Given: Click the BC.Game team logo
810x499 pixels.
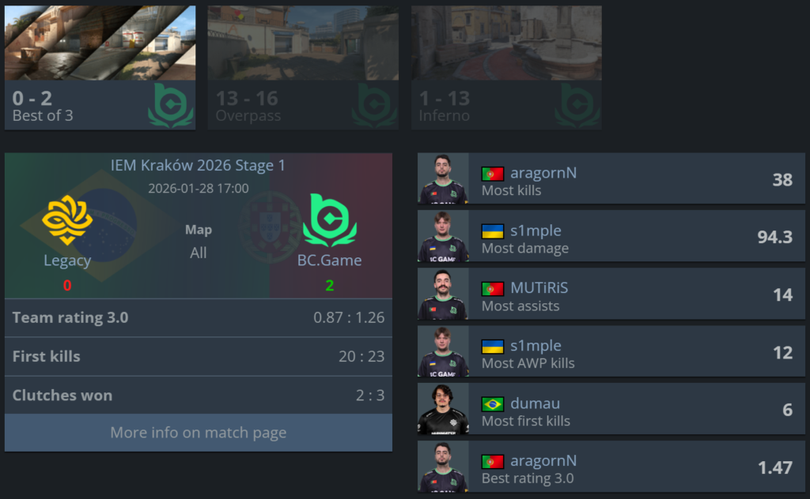Looking at the screenshot, I should [330, 220].
